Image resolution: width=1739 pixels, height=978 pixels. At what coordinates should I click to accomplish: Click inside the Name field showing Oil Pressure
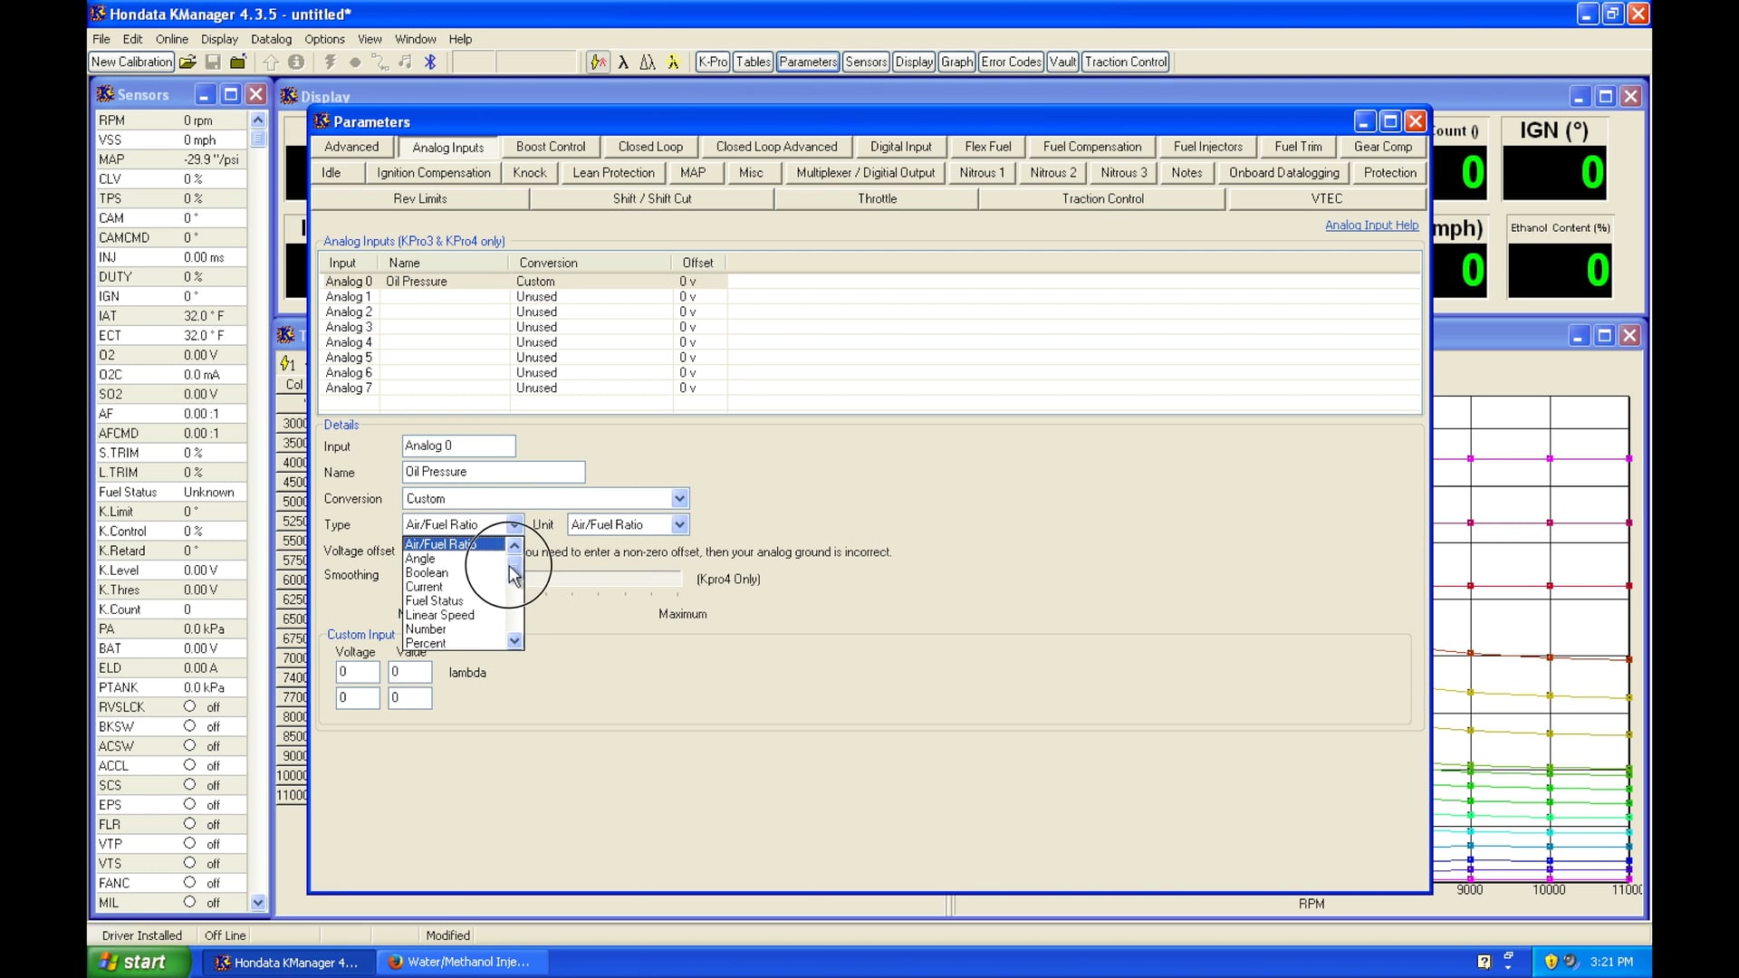[x=493, y=472]
